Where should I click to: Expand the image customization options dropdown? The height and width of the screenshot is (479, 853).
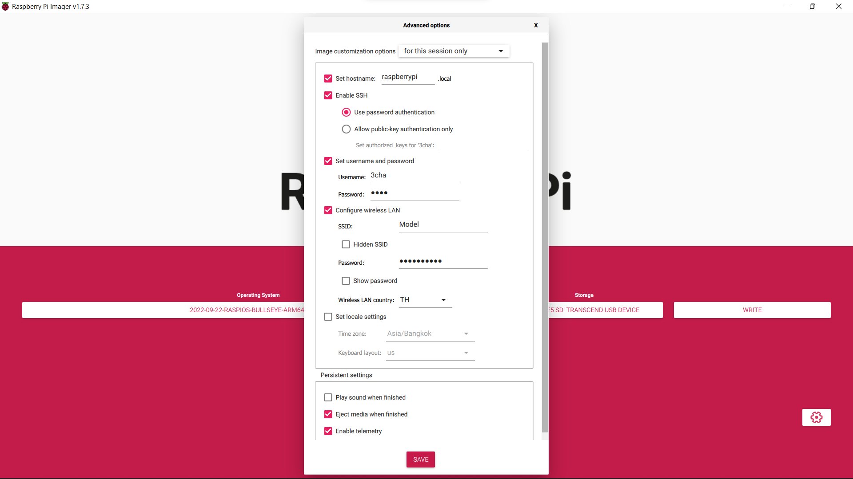(x=501, y=51)
